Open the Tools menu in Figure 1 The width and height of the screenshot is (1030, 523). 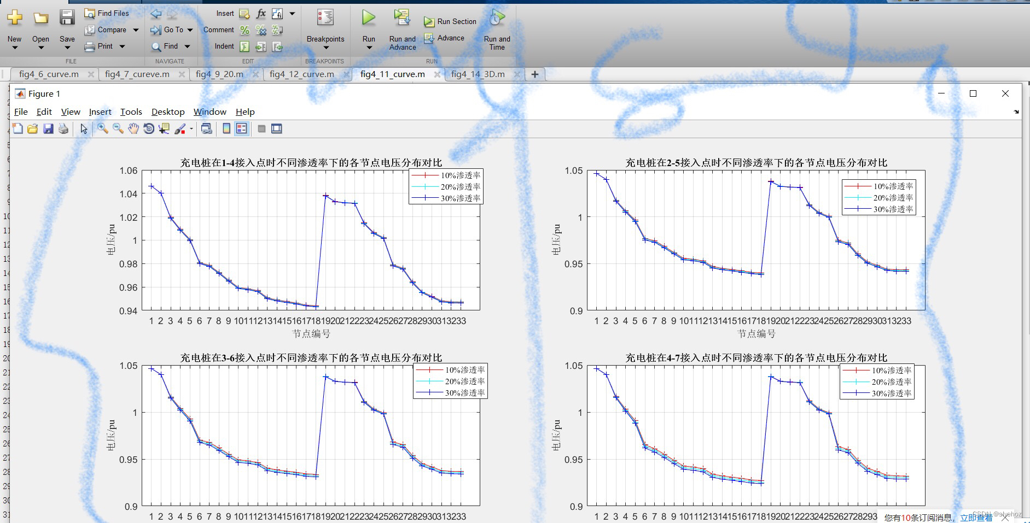click(x=131, y=111)
